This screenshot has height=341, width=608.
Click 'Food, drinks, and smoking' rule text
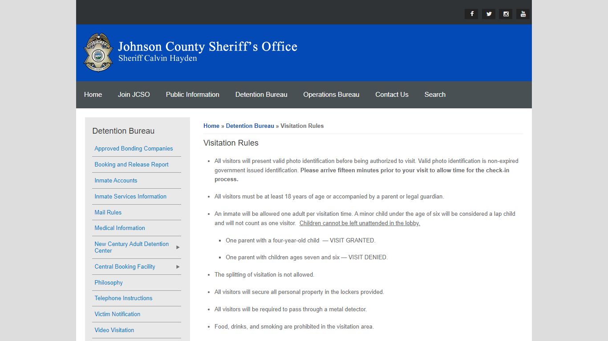294,326
